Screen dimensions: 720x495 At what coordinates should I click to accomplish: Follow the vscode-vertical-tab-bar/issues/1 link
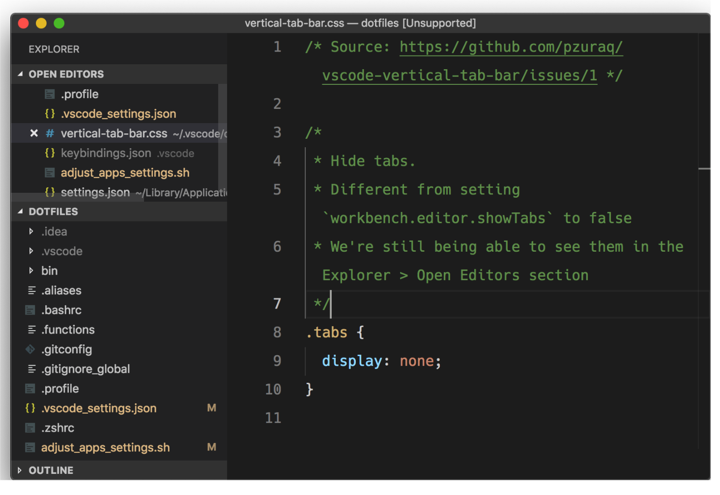pos(460,76)
